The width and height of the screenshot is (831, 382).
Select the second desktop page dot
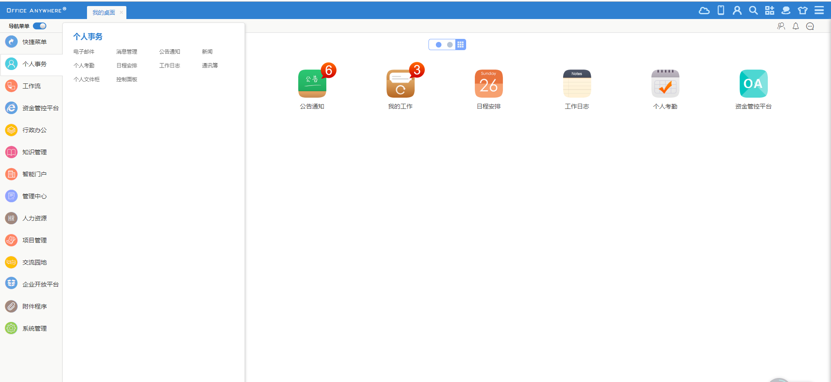pyautogui.click(x=450, y=45)
